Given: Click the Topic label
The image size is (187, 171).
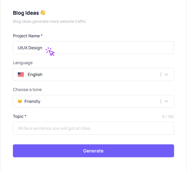Looking at the screenshot, I should 20,116.
